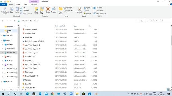Refresh the Downloads folder
The height and width of the screenshot is (96, 172).
142,21
